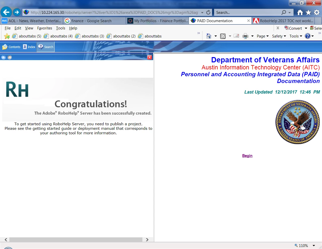322x249 pixels.
Task: Click the left pane scroll-left arrow
Action: tap(6, 239)
